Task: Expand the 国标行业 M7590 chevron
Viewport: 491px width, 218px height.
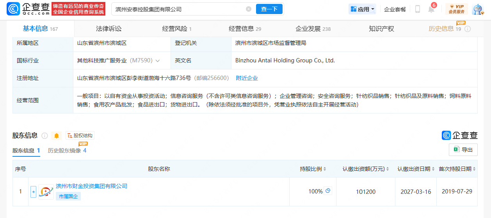Action: (x=158, y=61)
